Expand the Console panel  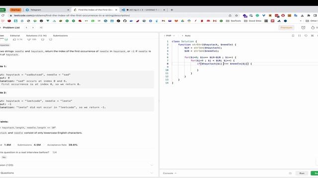pos(169,173)
